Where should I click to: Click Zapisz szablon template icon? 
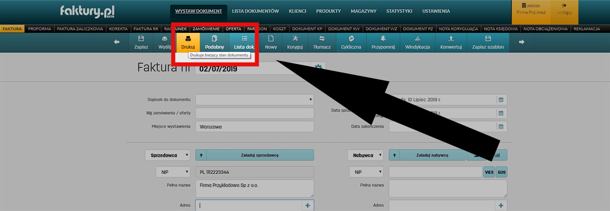(x=488, y=39)
